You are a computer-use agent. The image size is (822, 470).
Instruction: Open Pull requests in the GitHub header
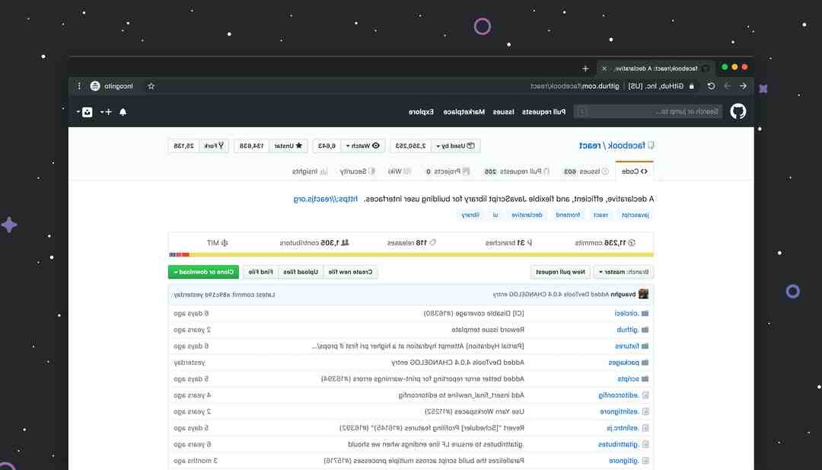[543, 112]
